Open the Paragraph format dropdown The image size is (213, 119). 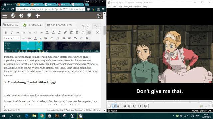coord(12,38)
